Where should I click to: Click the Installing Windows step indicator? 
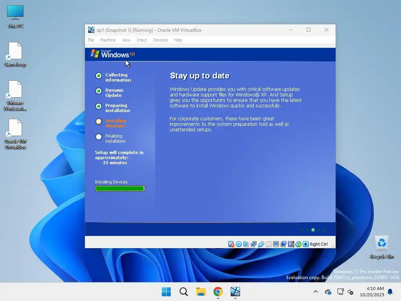click(x=98, y=121)
